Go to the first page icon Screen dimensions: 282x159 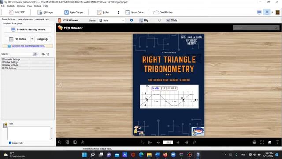point(150,142)
